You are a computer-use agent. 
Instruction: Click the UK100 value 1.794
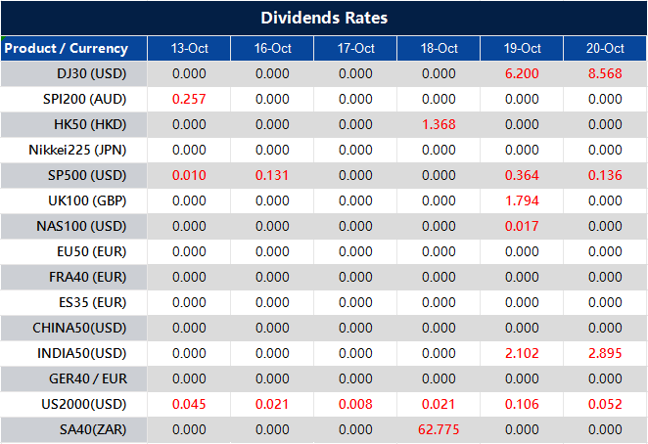tap(522, 200)
